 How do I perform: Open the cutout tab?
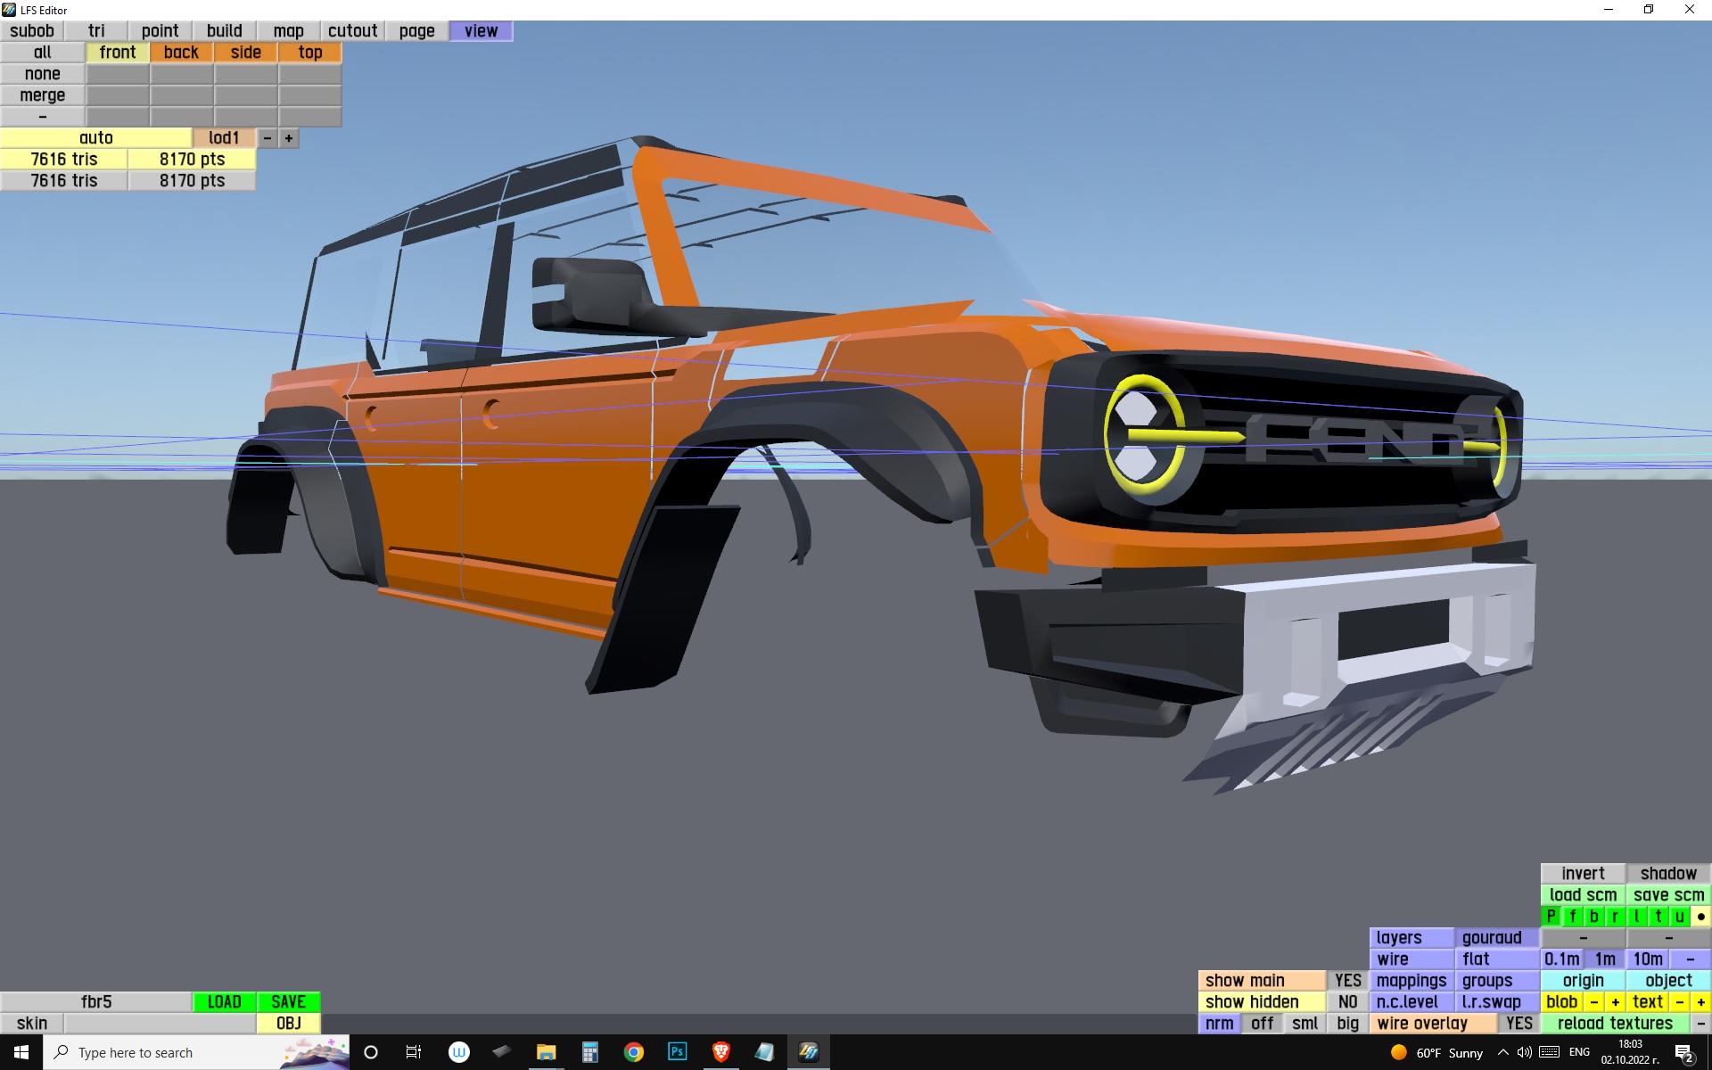point(352,31)
